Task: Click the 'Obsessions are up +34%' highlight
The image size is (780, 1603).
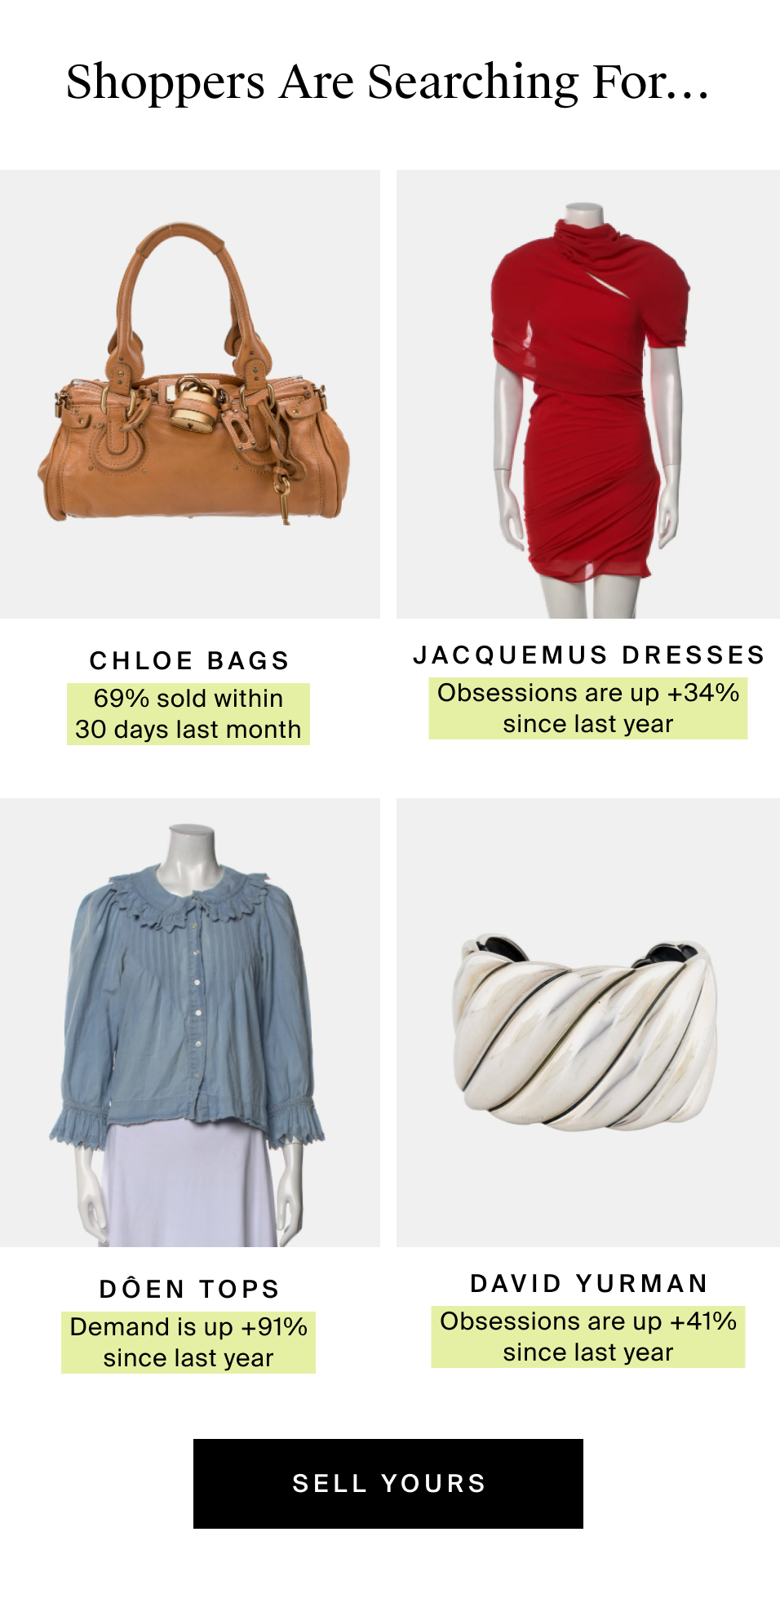Action: tap(588, 708)
